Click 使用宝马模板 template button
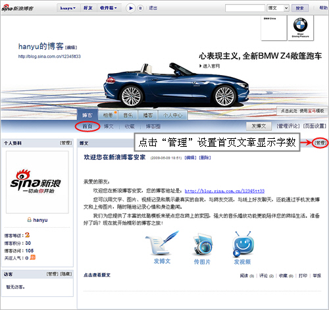The image size is (329, 310). pyautogui.click(x=303, y=111)
